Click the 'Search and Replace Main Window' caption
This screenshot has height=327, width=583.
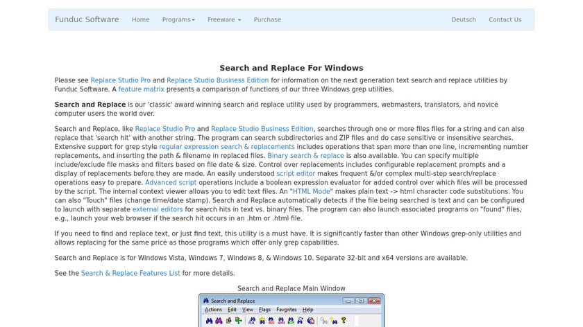click(x=291, y=288)
